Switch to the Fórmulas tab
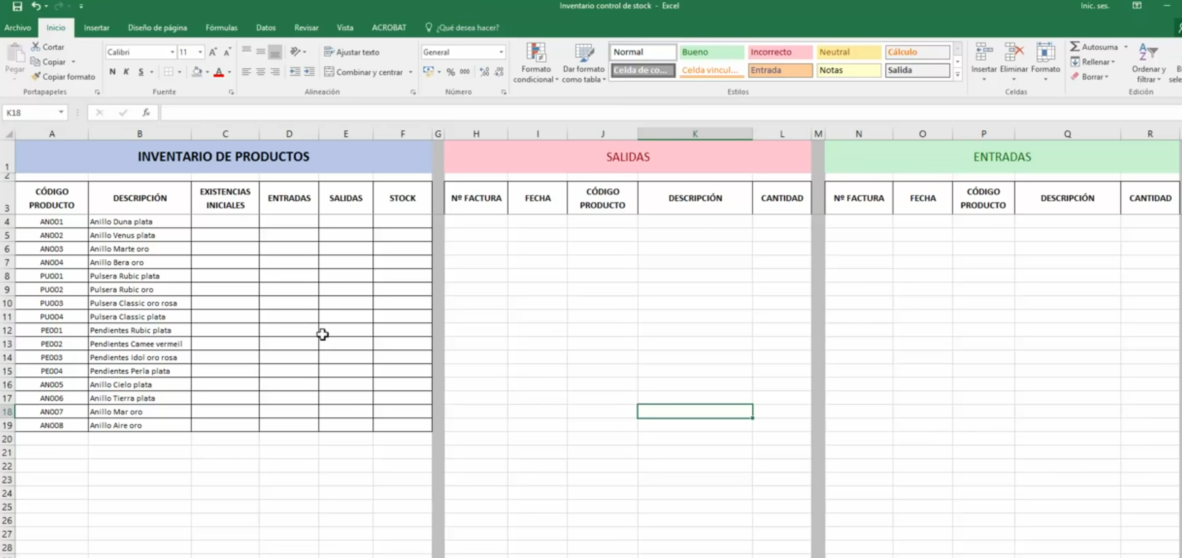The width and height of the screenshot is (1182, 558). click(x=221, y=28)
